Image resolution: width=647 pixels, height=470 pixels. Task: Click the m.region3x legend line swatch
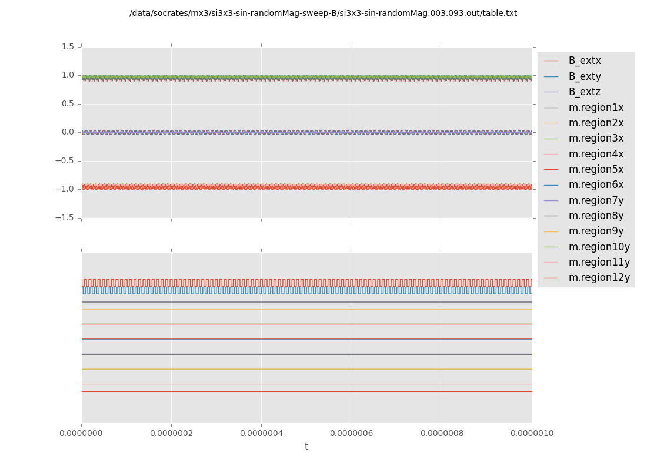coord(551,139)
